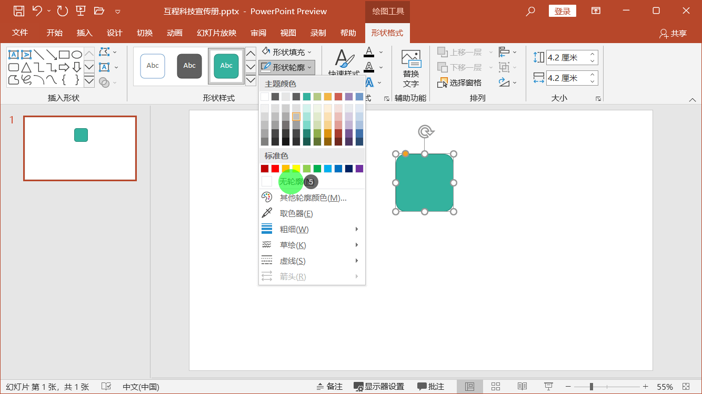Select the Right Arrow shape in shapes gallery

coord(64,67)
